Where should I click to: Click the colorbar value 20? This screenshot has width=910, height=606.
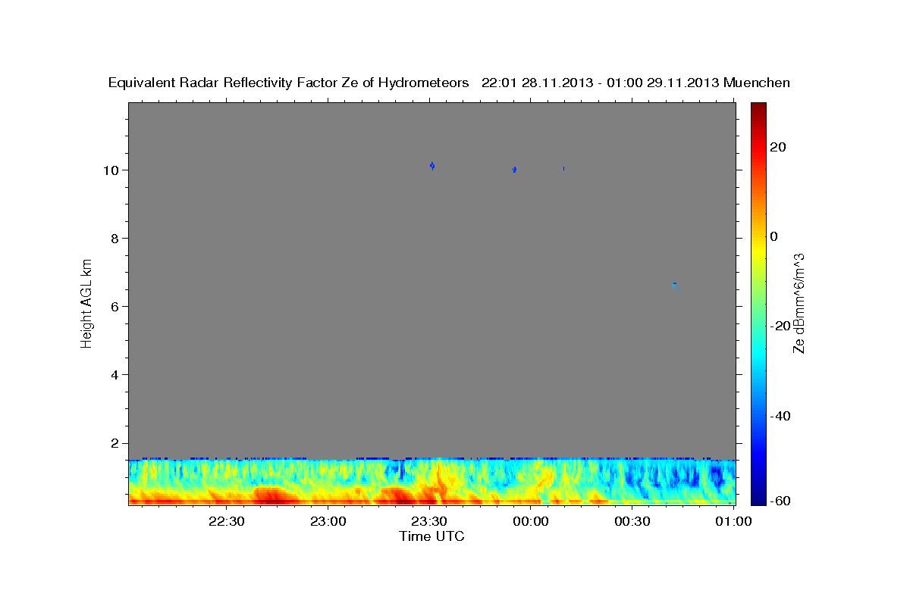(777, 147)
